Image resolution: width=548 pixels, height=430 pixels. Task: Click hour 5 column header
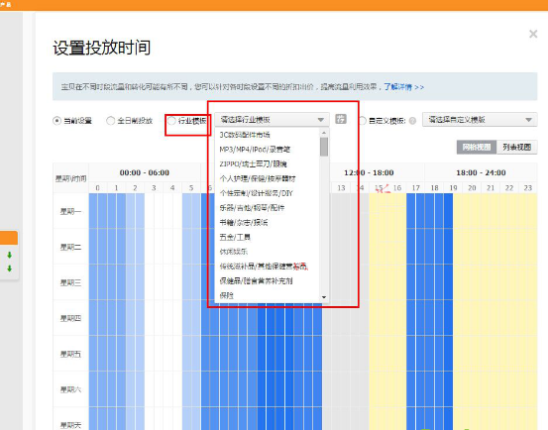click(191, 188)
